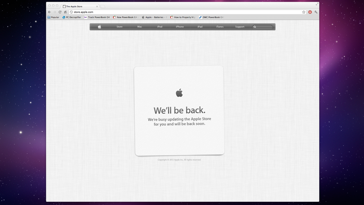364x205 pixels.
Task: Click the Apple site search field
Action: coord(263,27)
